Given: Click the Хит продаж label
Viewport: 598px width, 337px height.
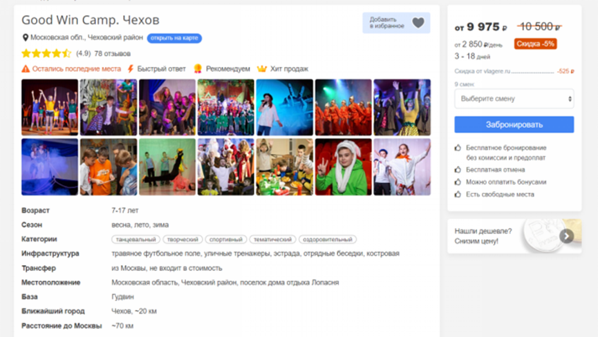Looking at the screenshot, I should pos(289,69).
